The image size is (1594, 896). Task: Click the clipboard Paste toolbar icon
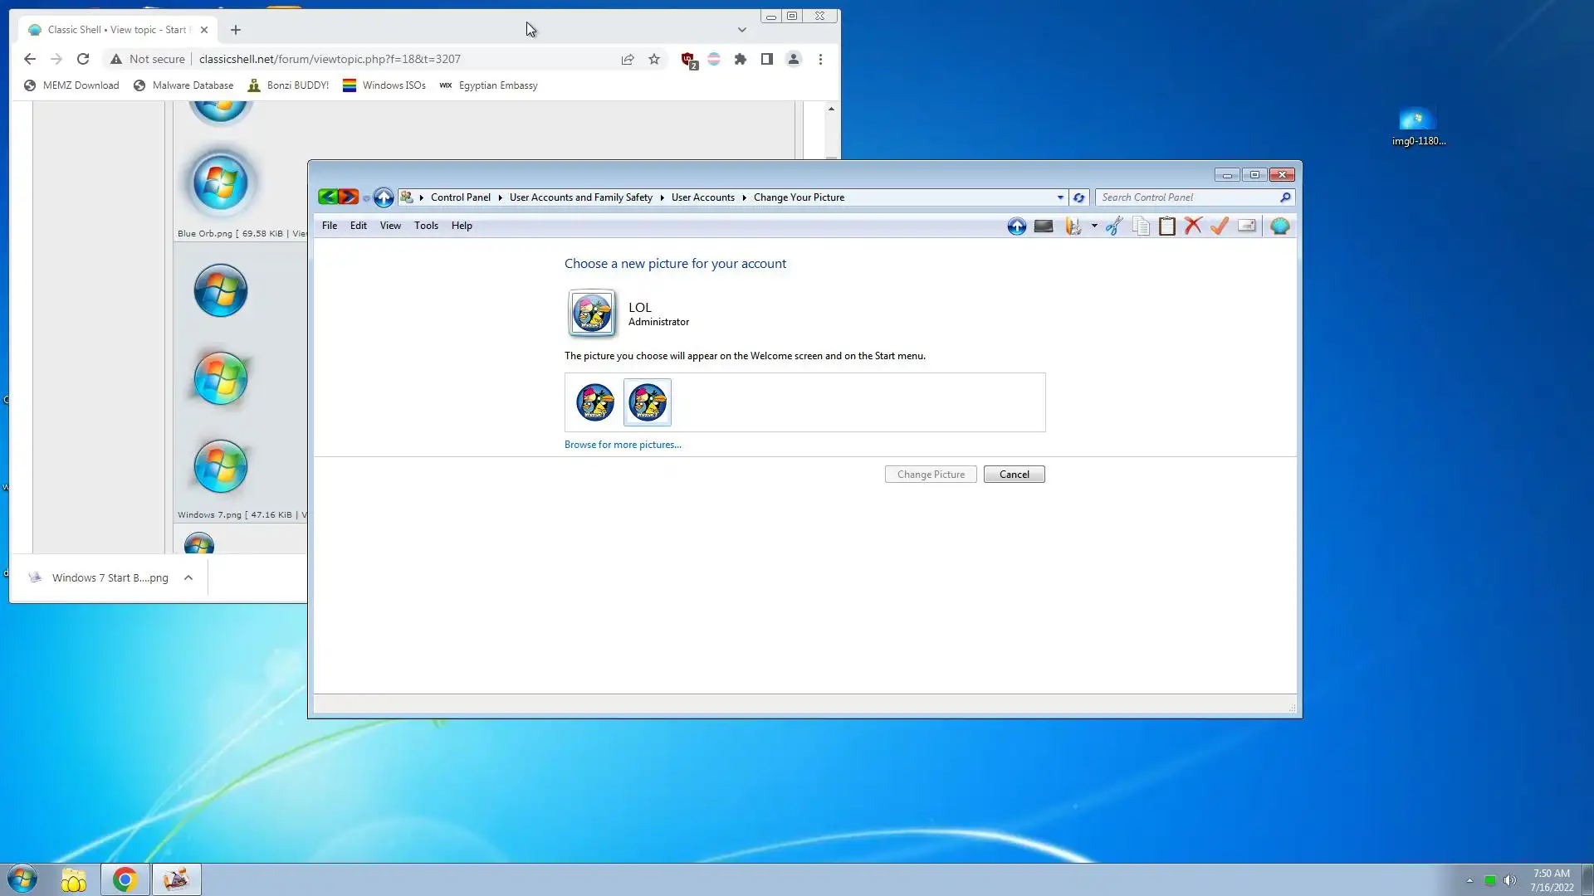[x=1166, y=226]
